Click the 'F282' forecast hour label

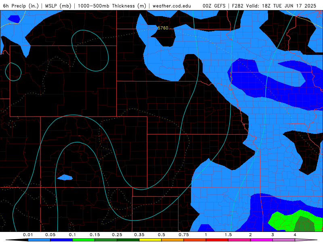point(238,6)
